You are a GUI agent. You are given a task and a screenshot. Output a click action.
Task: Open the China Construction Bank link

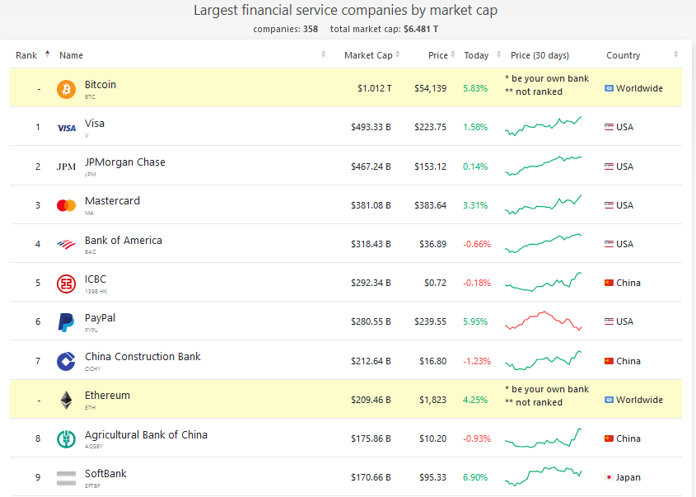click(142, 356)
